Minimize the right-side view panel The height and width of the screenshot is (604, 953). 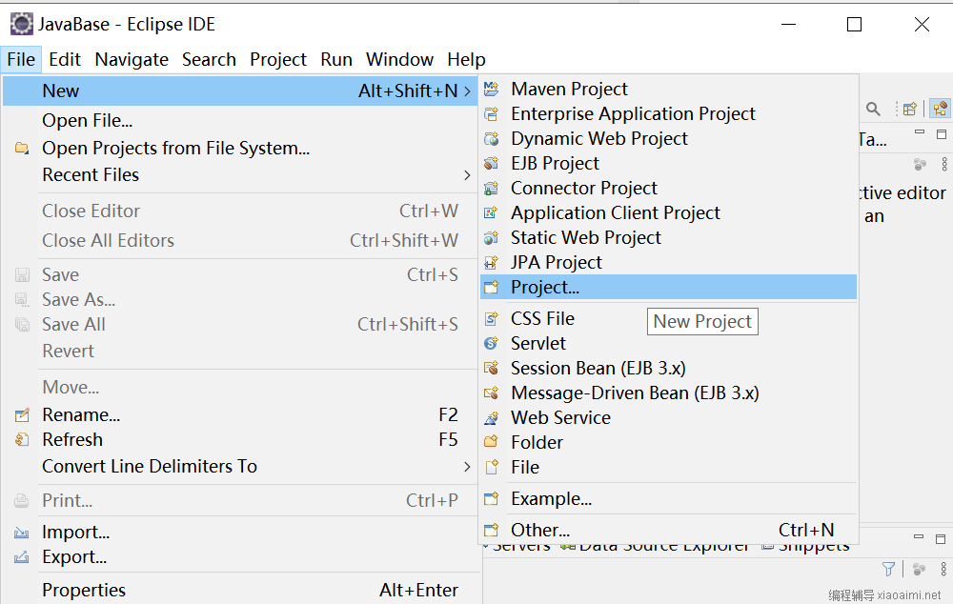click(x=920, y=134)
